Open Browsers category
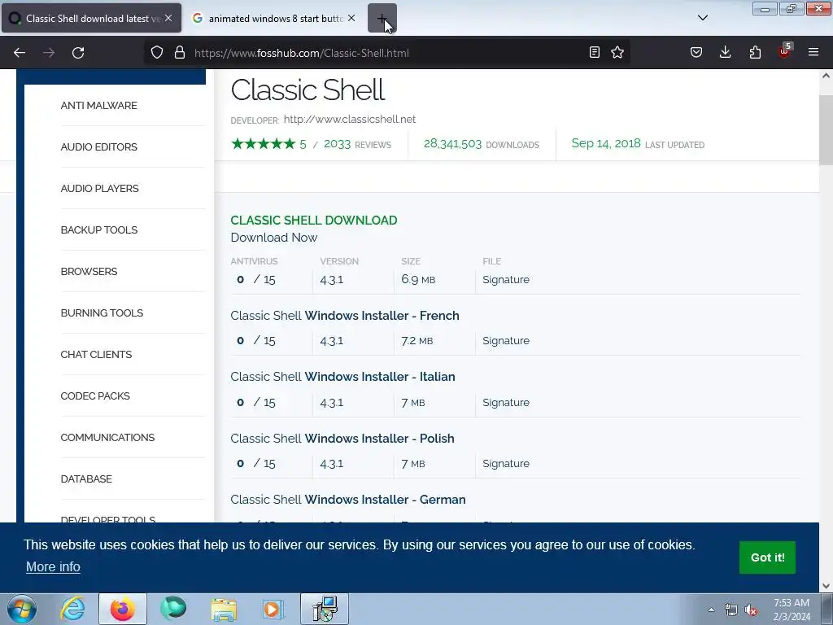The image size is (833, 625). 89,271
